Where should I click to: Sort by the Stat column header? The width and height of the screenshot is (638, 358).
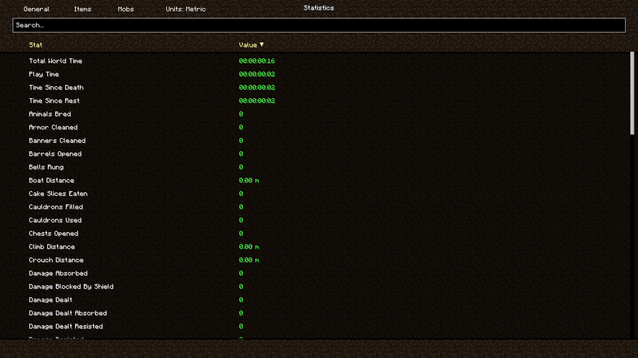click(36, 45)
